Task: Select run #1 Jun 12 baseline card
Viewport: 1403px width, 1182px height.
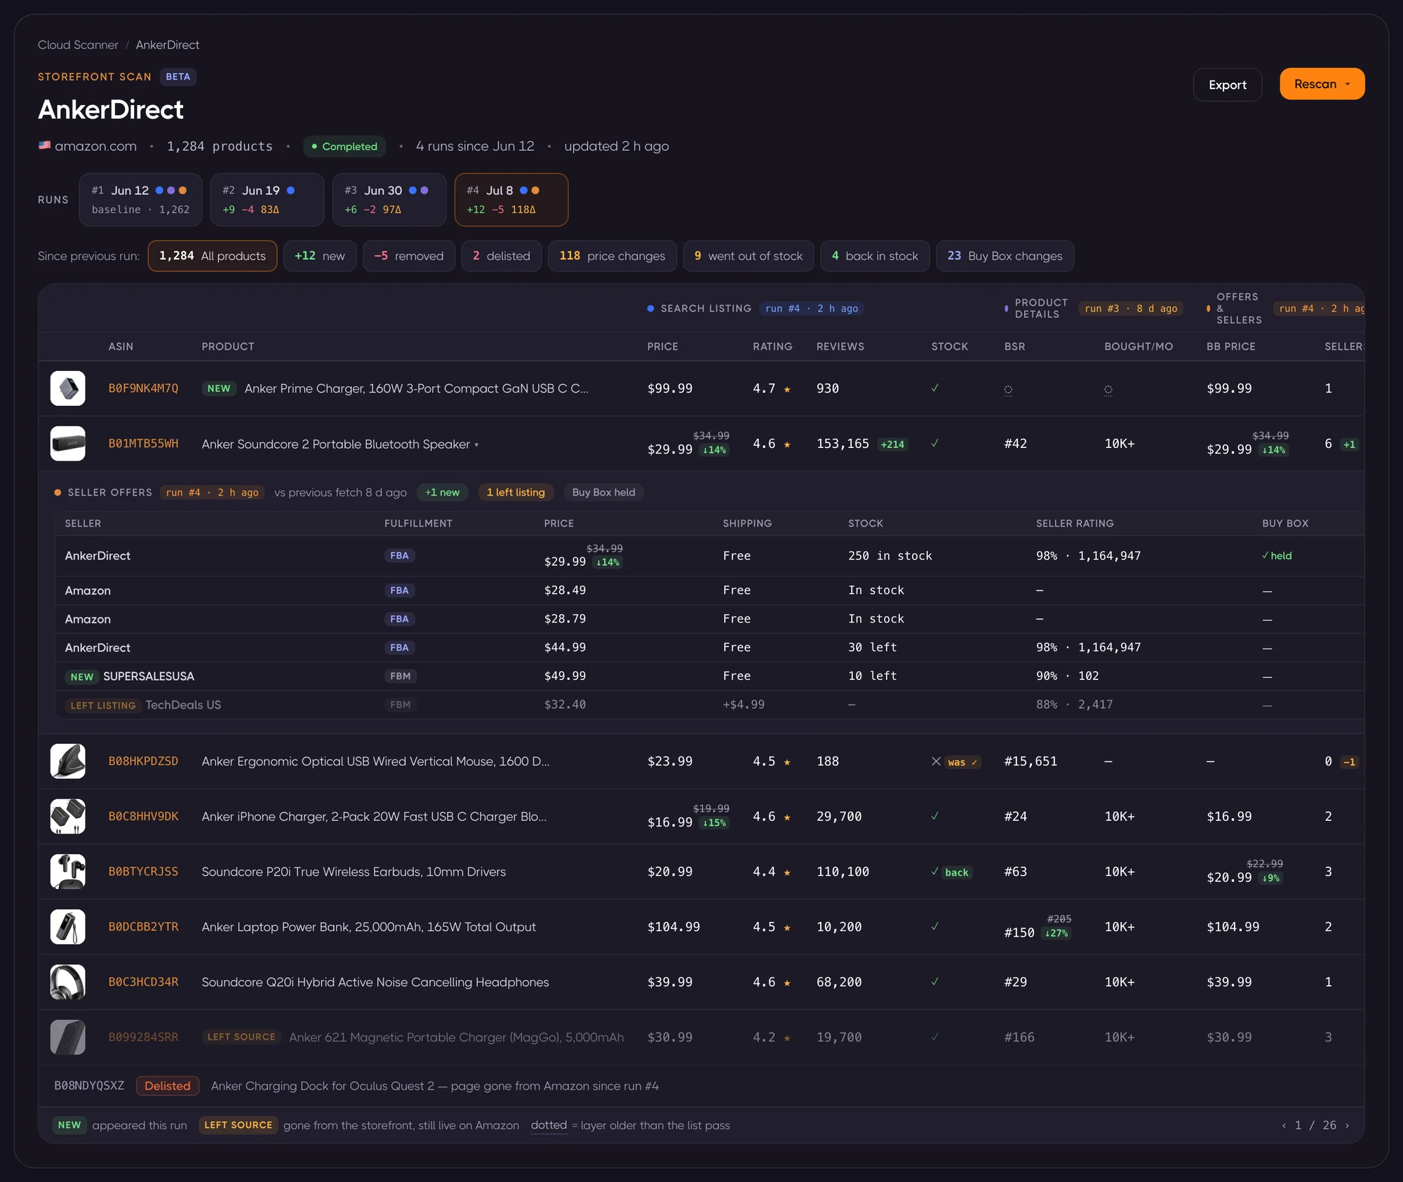Action: (x=140, y=200)
